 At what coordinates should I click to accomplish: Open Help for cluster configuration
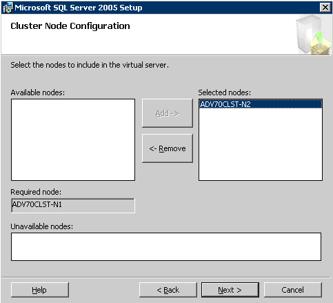39,290
